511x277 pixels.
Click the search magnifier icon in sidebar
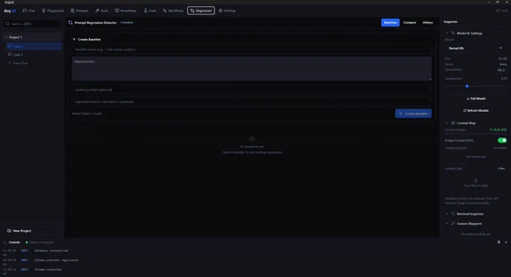(x=8, y=24)
